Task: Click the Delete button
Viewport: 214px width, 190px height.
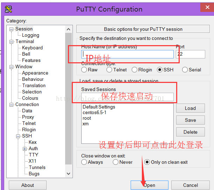Action: 191,132
